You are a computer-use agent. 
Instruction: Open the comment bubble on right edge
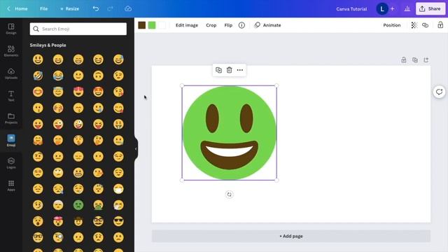point(439,92)
